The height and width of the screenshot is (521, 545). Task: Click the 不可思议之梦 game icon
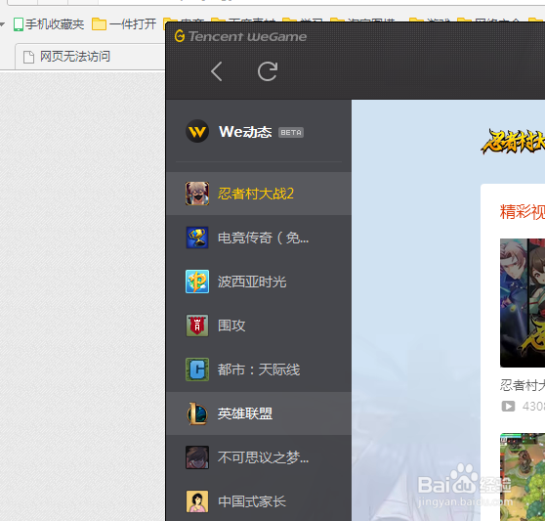(197, 457)
